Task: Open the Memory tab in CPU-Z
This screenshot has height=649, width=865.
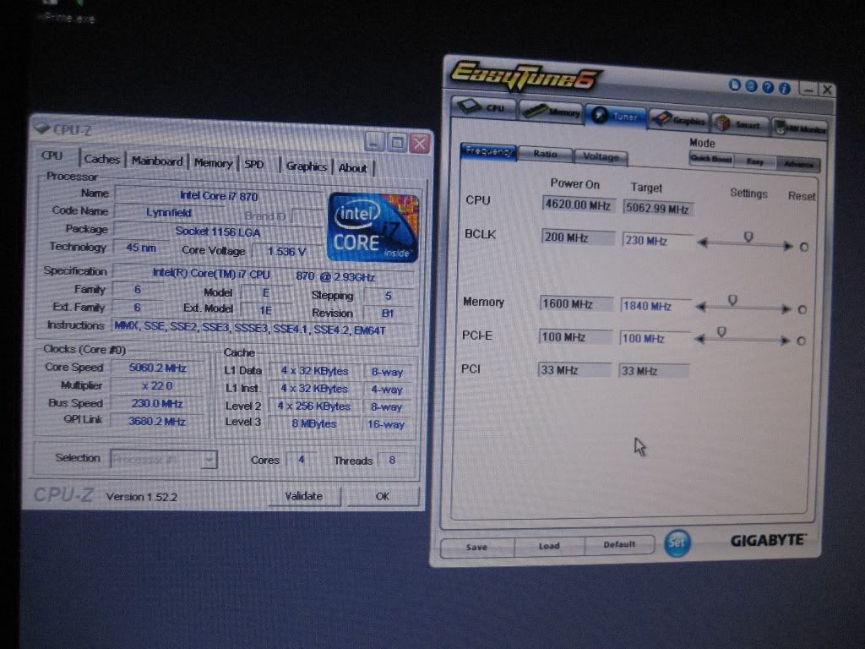Action: [x=214, y=163]
